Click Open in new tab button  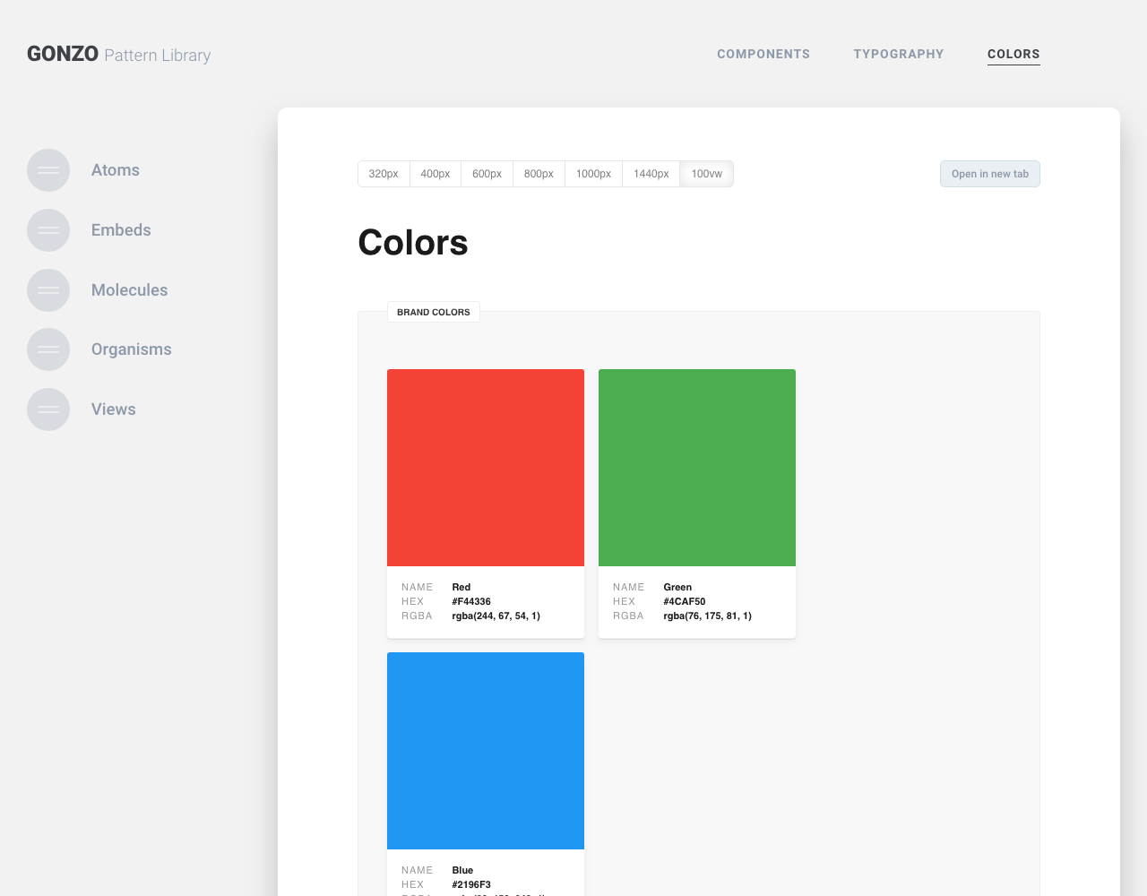click(x=990, y=174)
